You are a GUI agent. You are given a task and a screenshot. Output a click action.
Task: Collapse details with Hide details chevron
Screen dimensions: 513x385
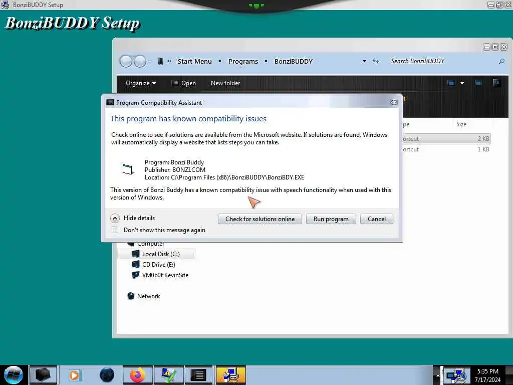[115, 218]
